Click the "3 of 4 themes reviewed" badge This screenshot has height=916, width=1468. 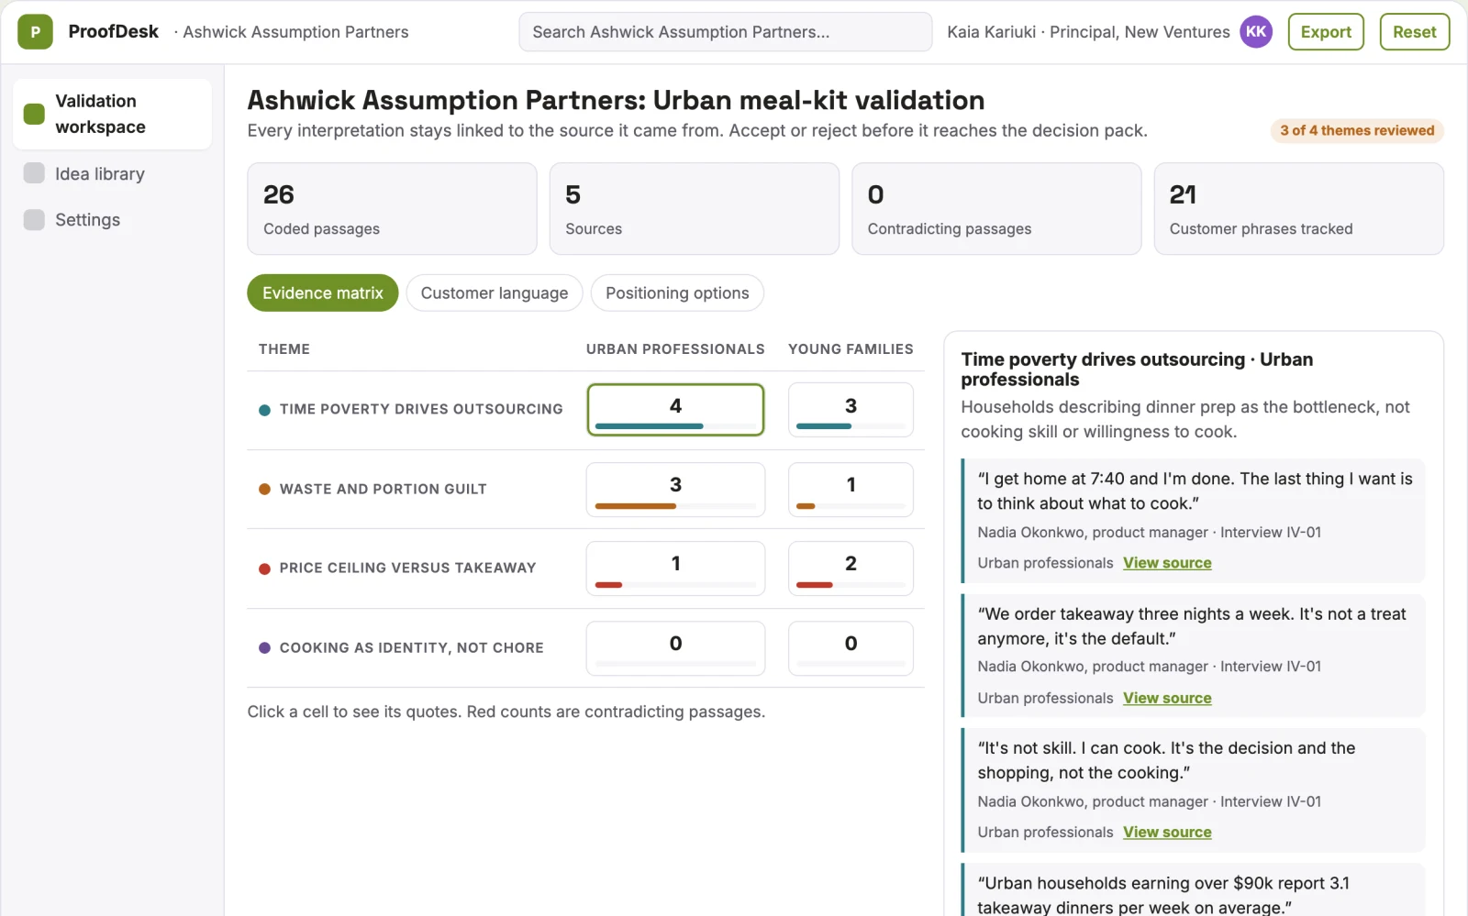(x=1357, y=131)
